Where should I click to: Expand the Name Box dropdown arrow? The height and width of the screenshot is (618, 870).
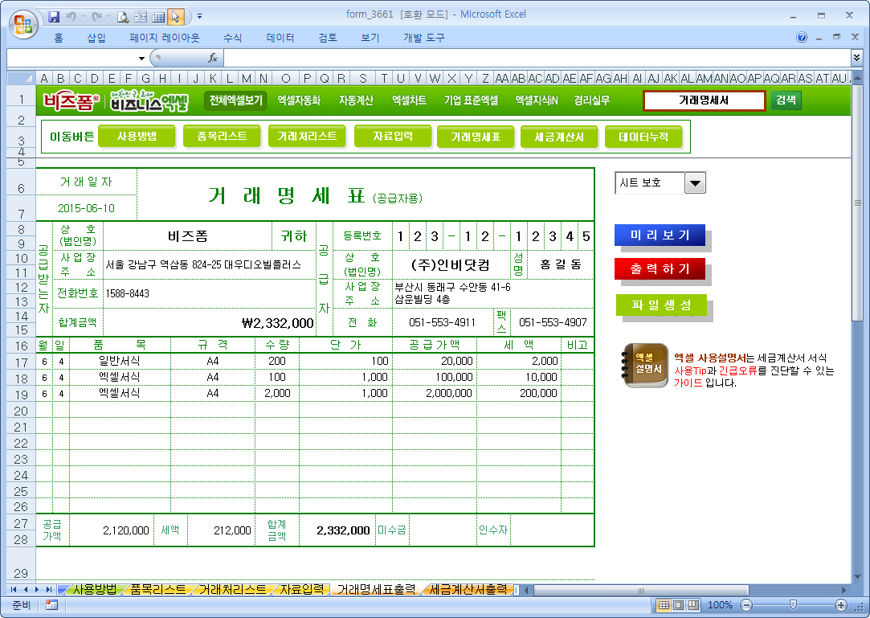click(x=141, y=58)
